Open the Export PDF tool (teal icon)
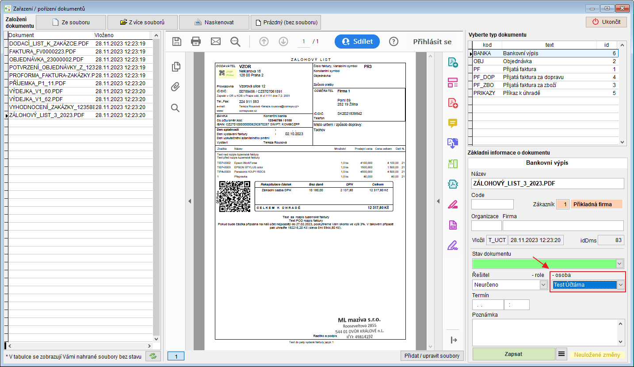This screenshot has height=367, width=634. pyautogui.click(x=453, y=62)
